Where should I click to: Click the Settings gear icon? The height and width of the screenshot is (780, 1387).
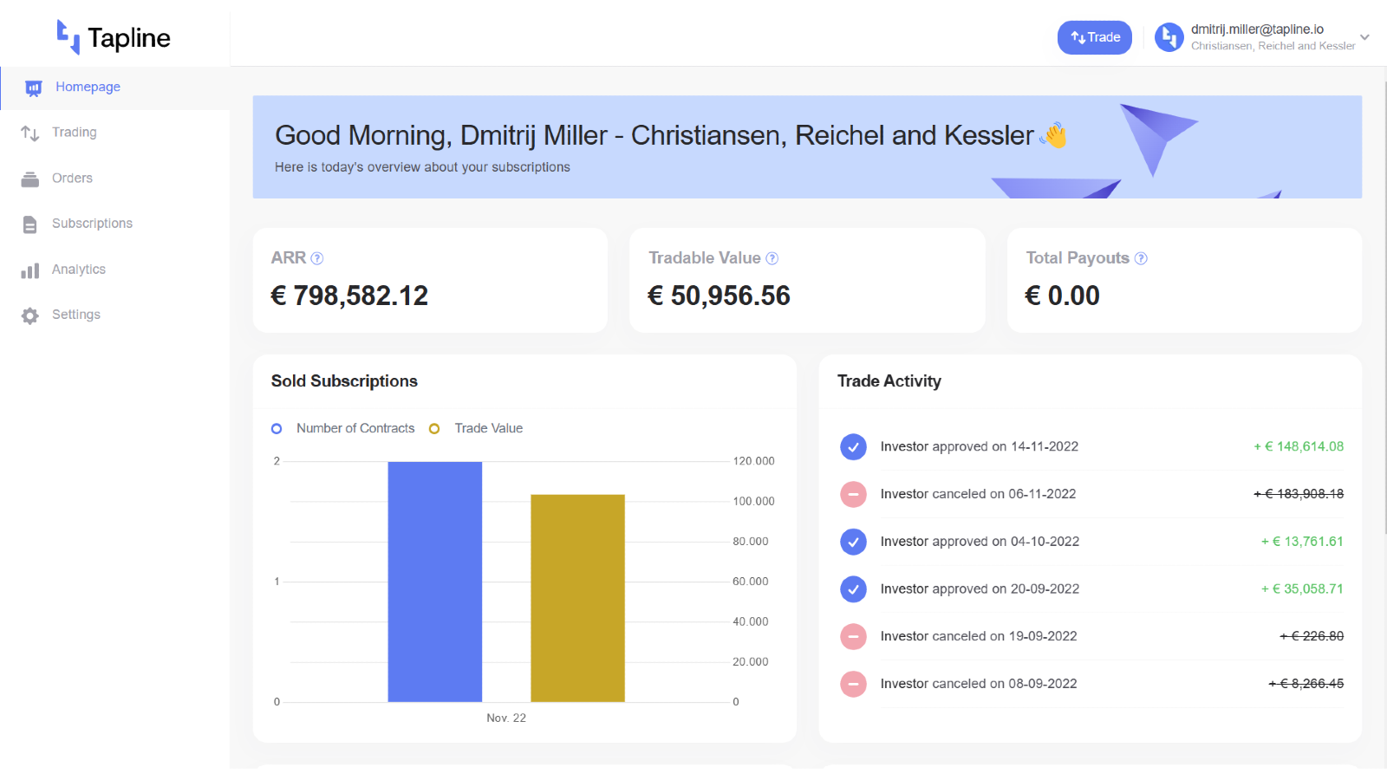[x=30, y=315]
